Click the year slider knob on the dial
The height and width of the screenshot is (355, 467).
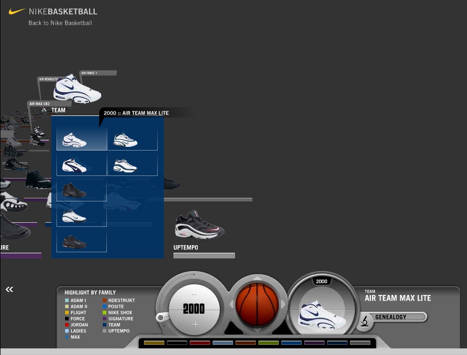pyautogui.click(x=161, y=317)
